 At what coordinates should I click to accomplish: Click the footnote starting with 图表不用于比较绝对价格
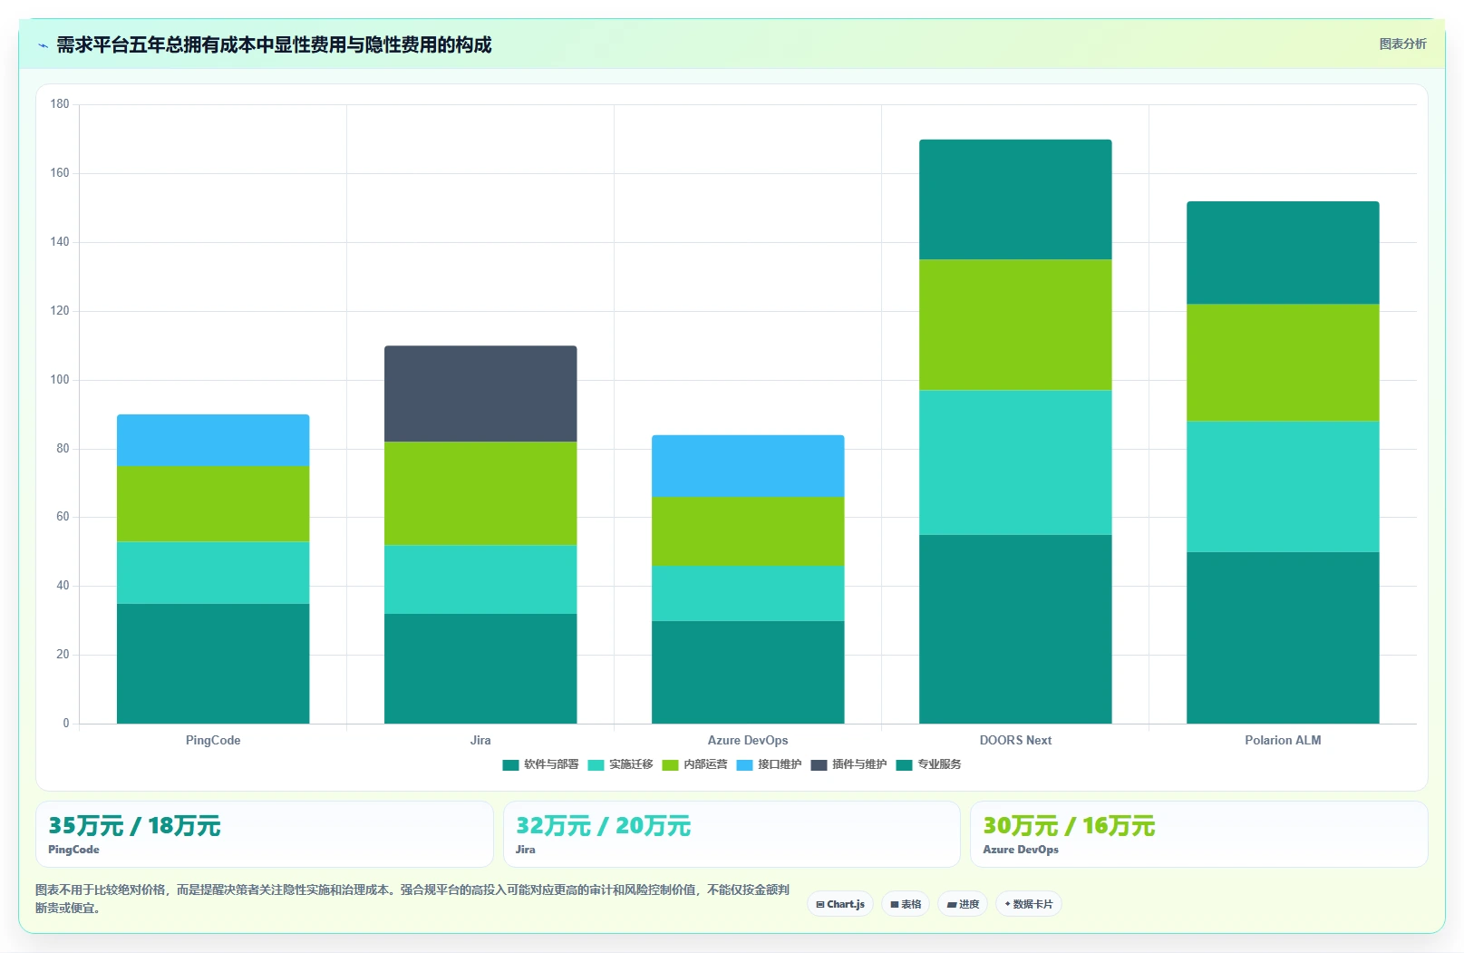click(x=412, y=899)
